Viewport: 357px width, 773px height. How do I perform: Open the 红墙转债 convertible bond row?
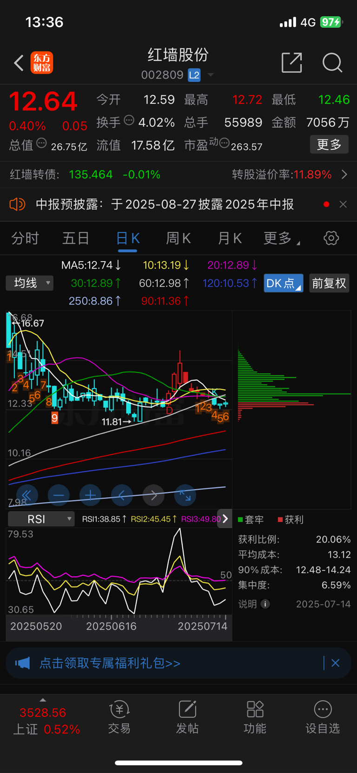[x=178, y=174]
